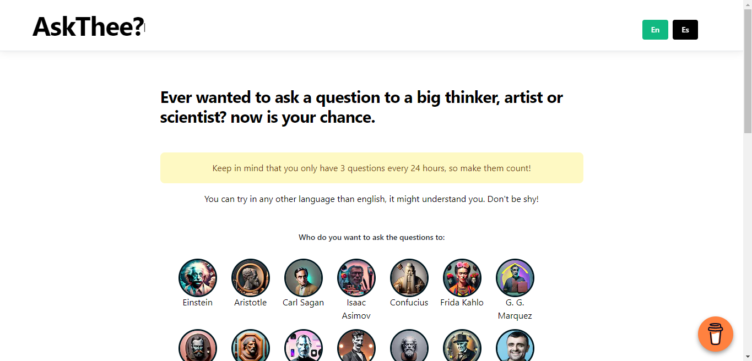Select the Steve Jobs-style avatar in second row
752x361 pixels.
click(x=304, y=345)
